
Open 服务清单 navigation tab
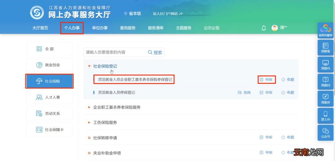point(155,28)
